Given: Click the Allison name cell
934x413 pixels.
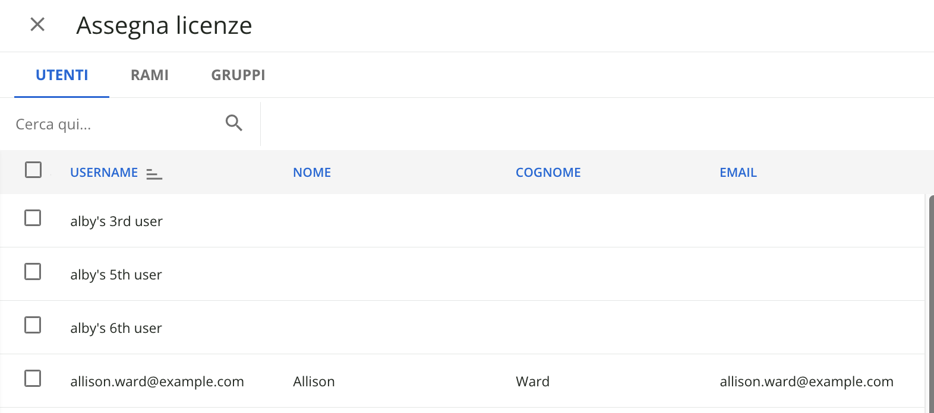Looking at the screenshot, I should point(314,382).
